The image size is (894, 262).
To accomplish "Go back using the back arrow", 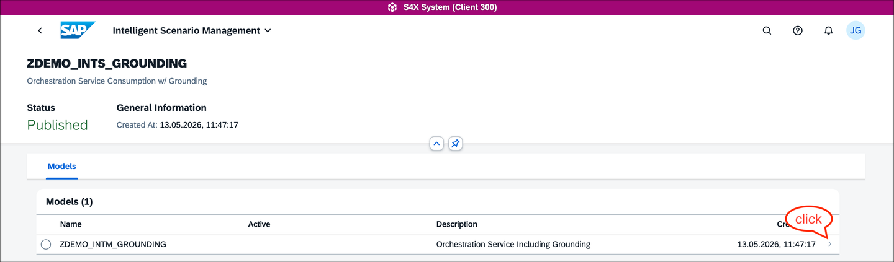I will (x=40, y=30).
